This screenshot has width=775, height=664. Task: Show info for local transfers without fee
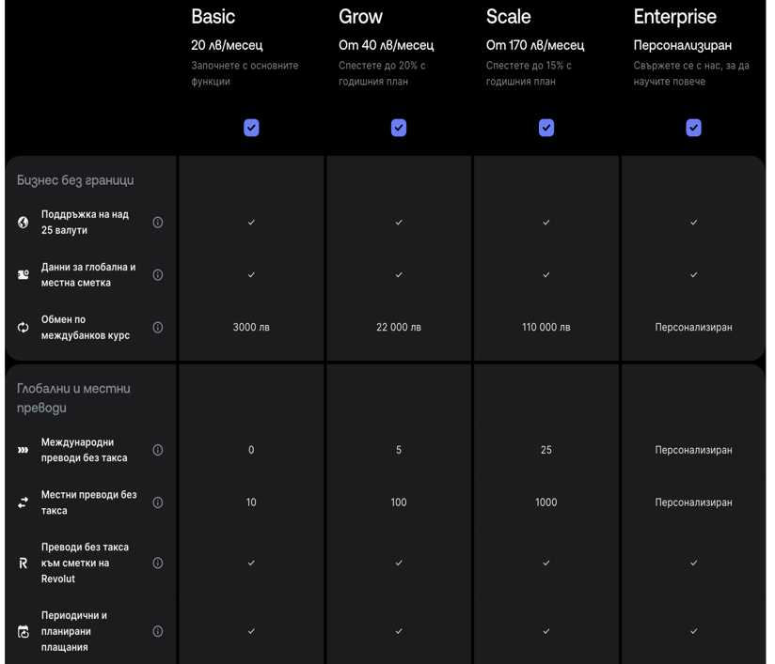(158, 502)
